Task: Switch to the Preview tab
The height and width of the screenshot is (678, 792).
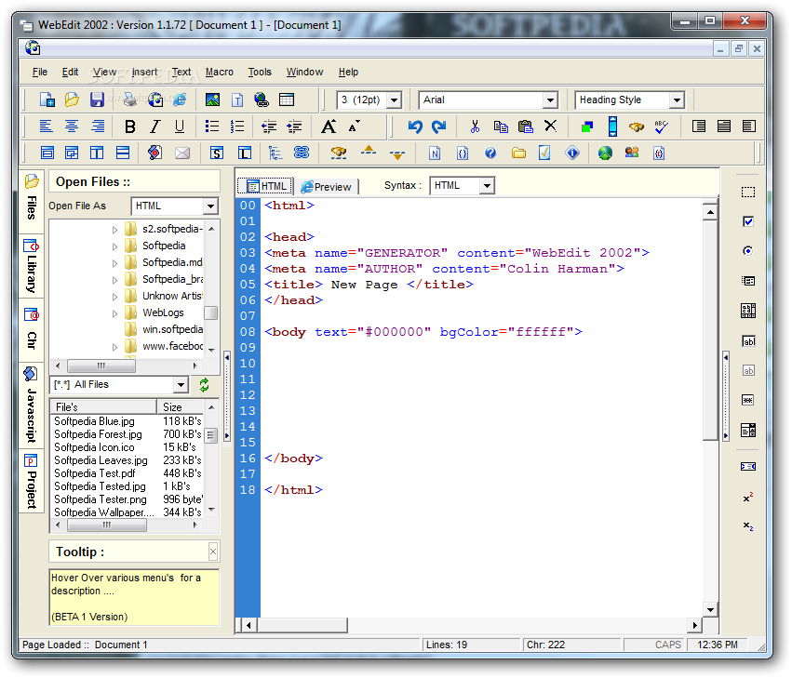Action: (x=327, y=187)
